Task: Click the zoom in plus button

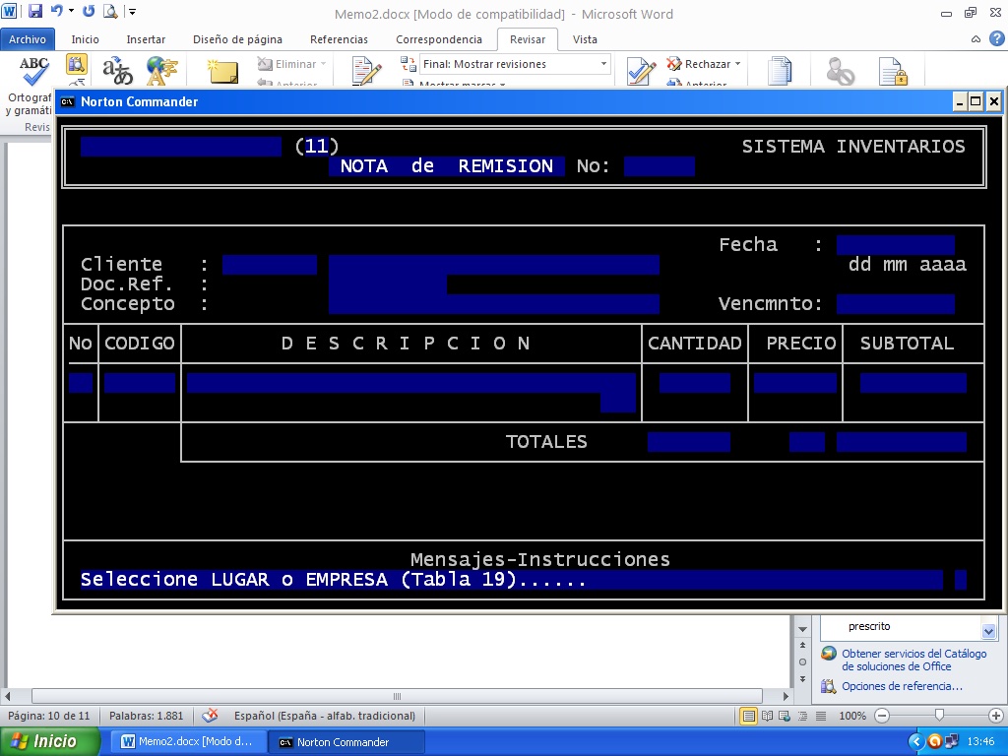Action: click(995, 716)
